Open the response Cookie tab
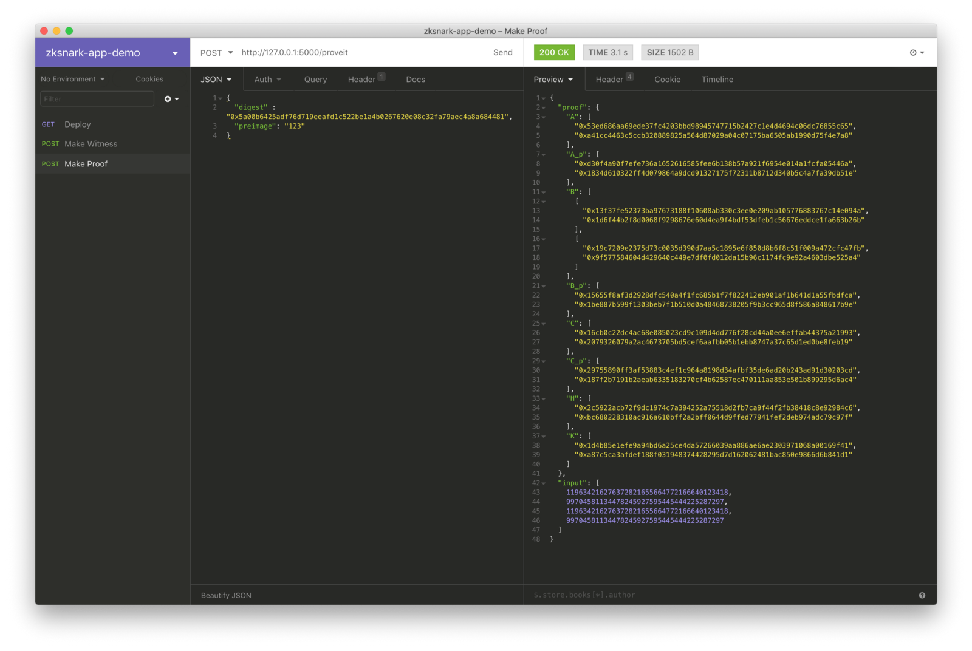Screen dimensions: 972x651 (x=667, y=80)
